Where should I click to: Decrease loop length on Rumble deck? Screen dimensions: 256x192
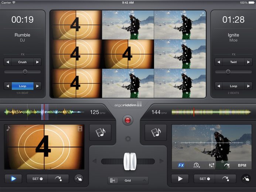[8, 86]
